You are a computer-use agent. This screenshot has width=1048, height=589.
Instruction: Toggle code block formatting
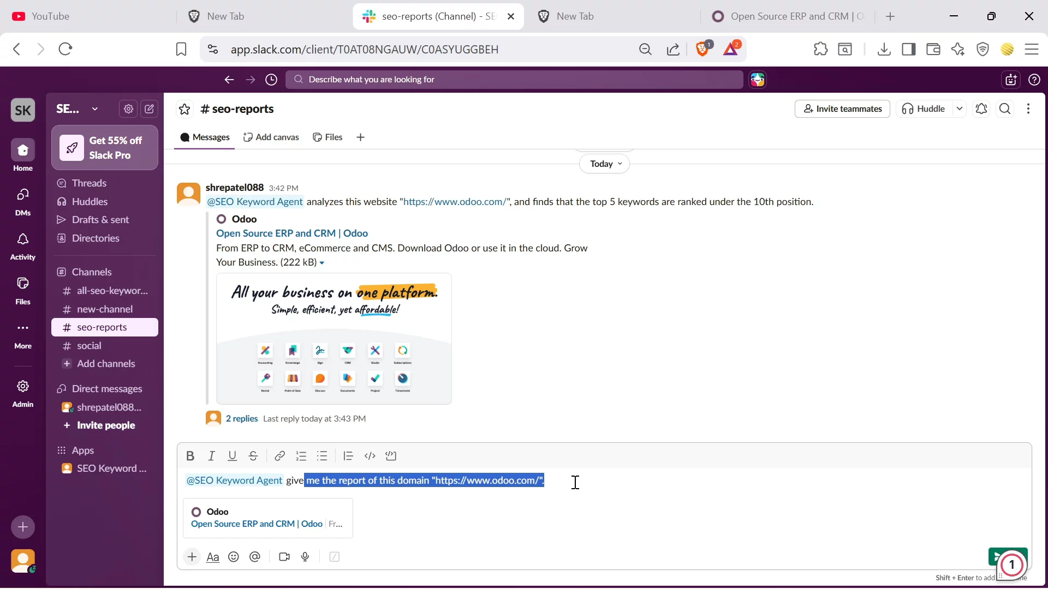click(391, 456)
